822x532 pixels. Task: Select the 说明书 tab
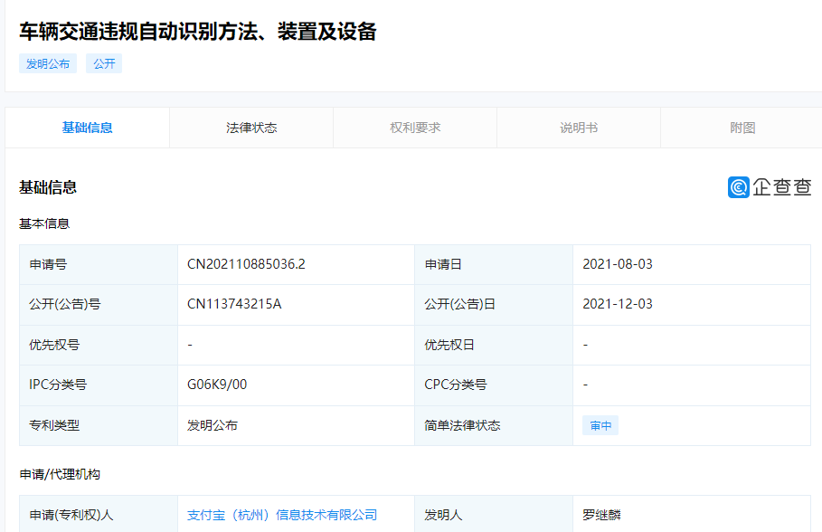coord(579,128)
